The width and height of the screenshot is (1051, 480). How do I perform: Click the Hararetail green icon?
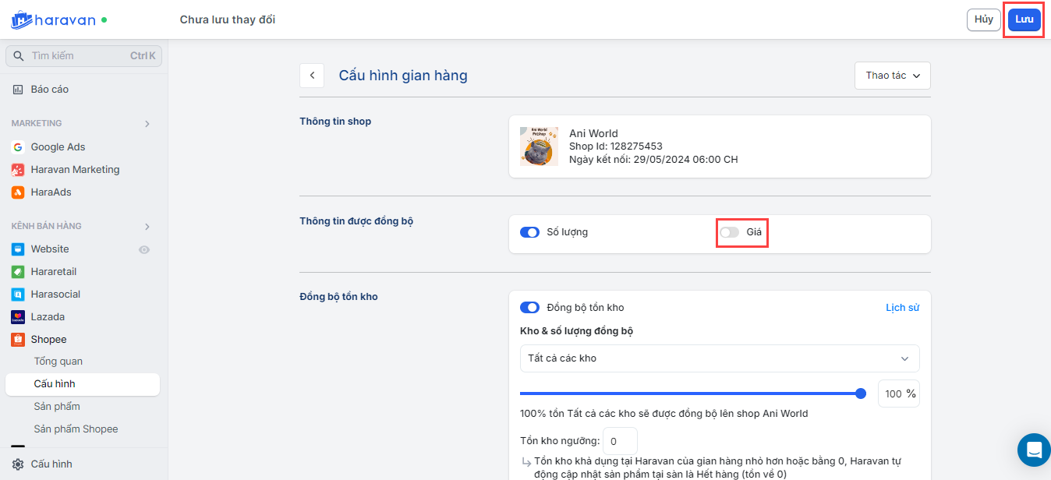click(x=18, y=272)
